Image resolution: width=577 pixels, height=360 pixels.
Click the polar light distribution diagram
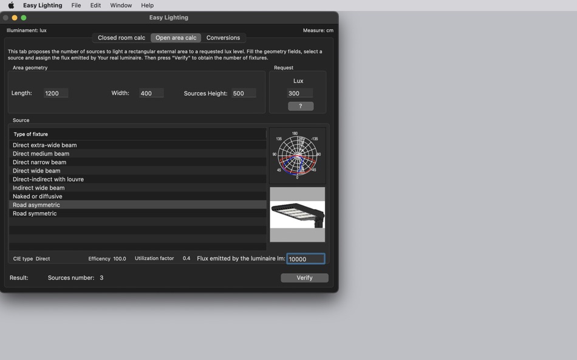tap(298, 155)
